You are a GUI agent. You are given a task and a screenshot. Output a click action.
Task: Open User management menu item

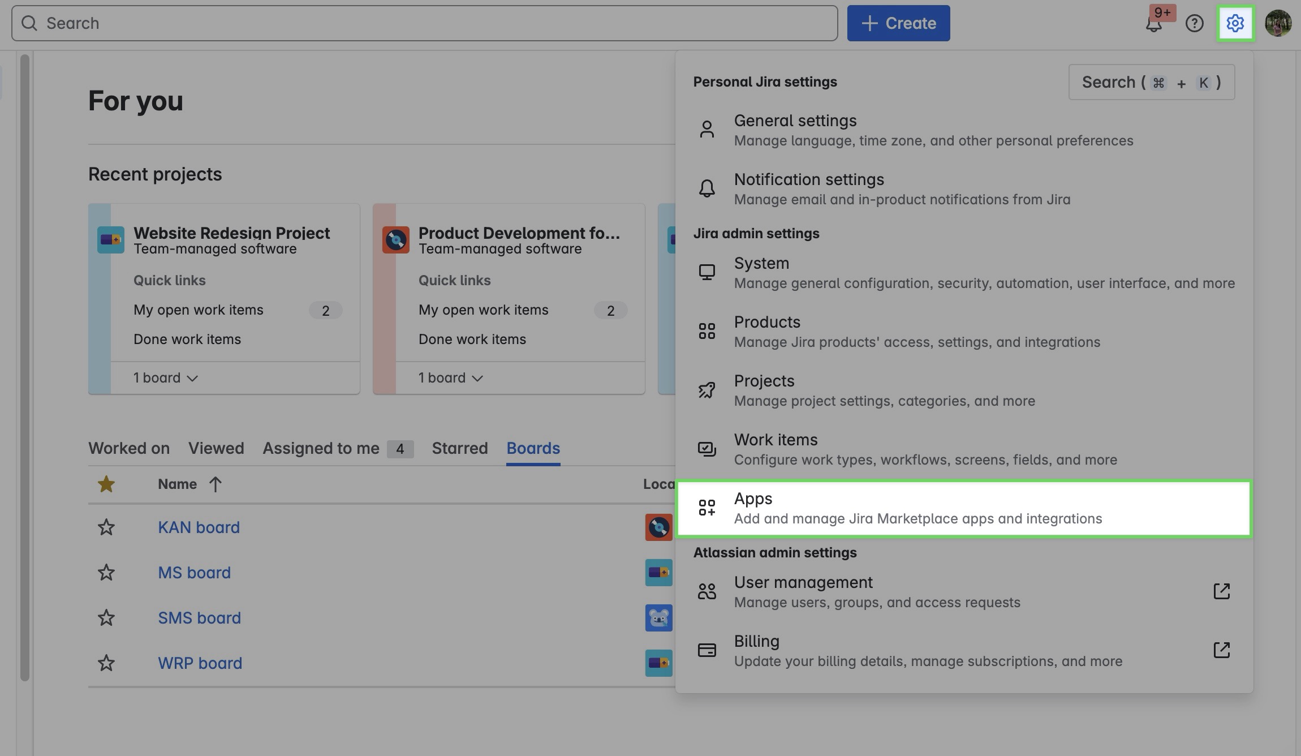tap(964, 592)
